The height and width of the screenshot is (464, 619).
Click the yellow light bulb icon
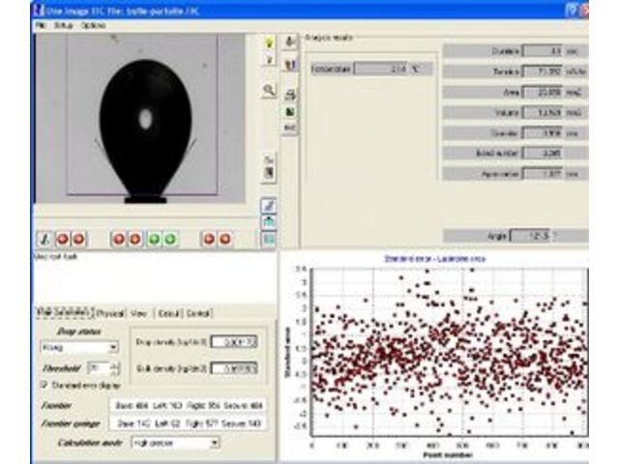pos(269,43)
